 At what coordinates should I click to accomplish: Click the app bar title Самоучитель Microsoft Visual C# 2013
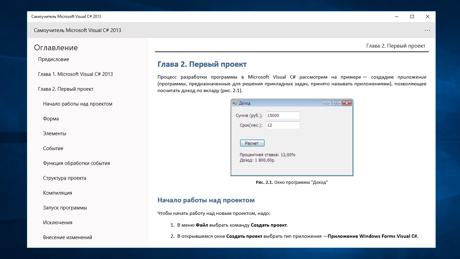(77, 30)
